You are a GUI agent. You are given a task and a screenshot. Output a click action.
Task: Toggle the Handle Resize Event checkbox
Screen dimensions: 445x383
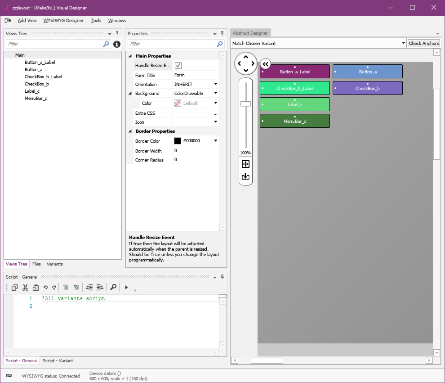click(x=178, y=65)
